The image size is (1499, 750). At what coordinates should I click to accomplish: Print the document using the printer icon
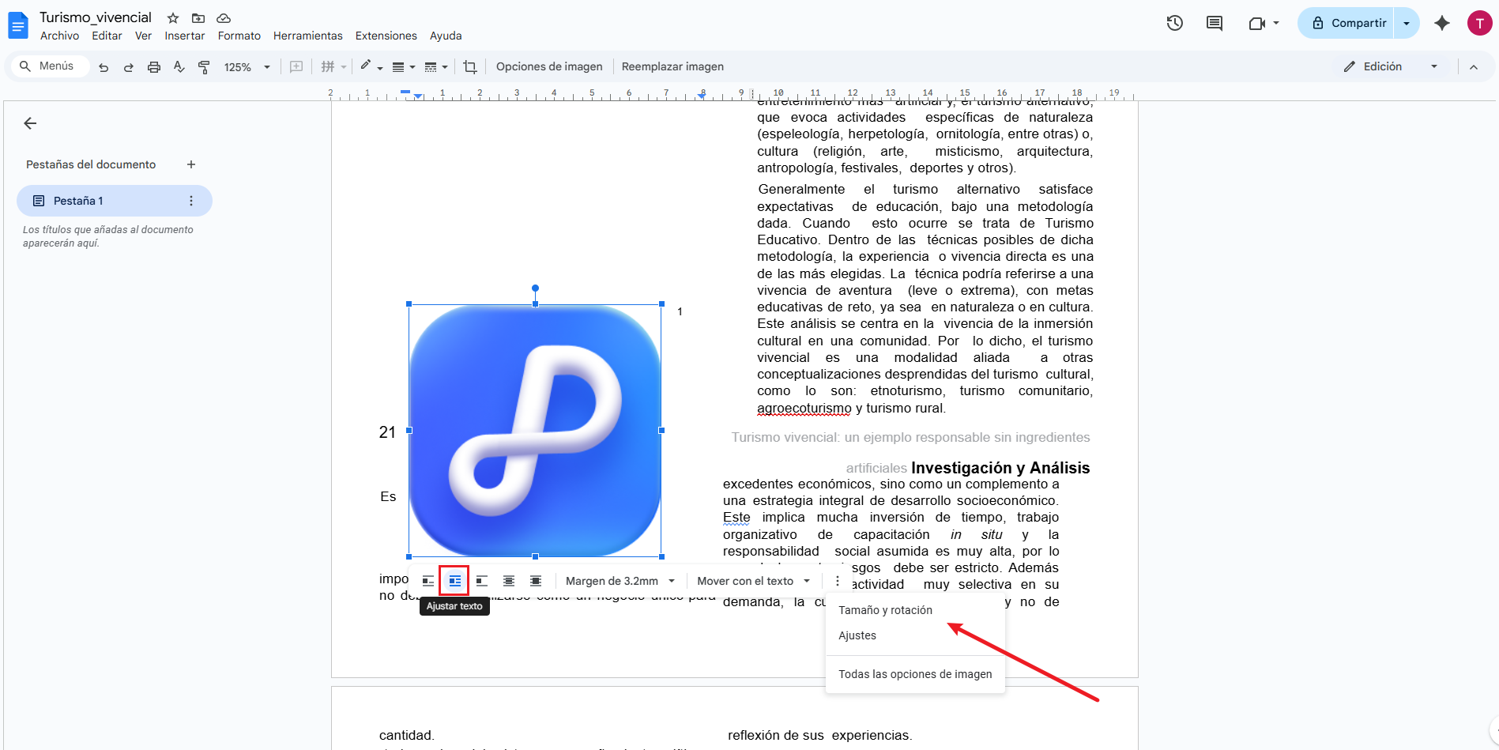[x=154, y=67]
